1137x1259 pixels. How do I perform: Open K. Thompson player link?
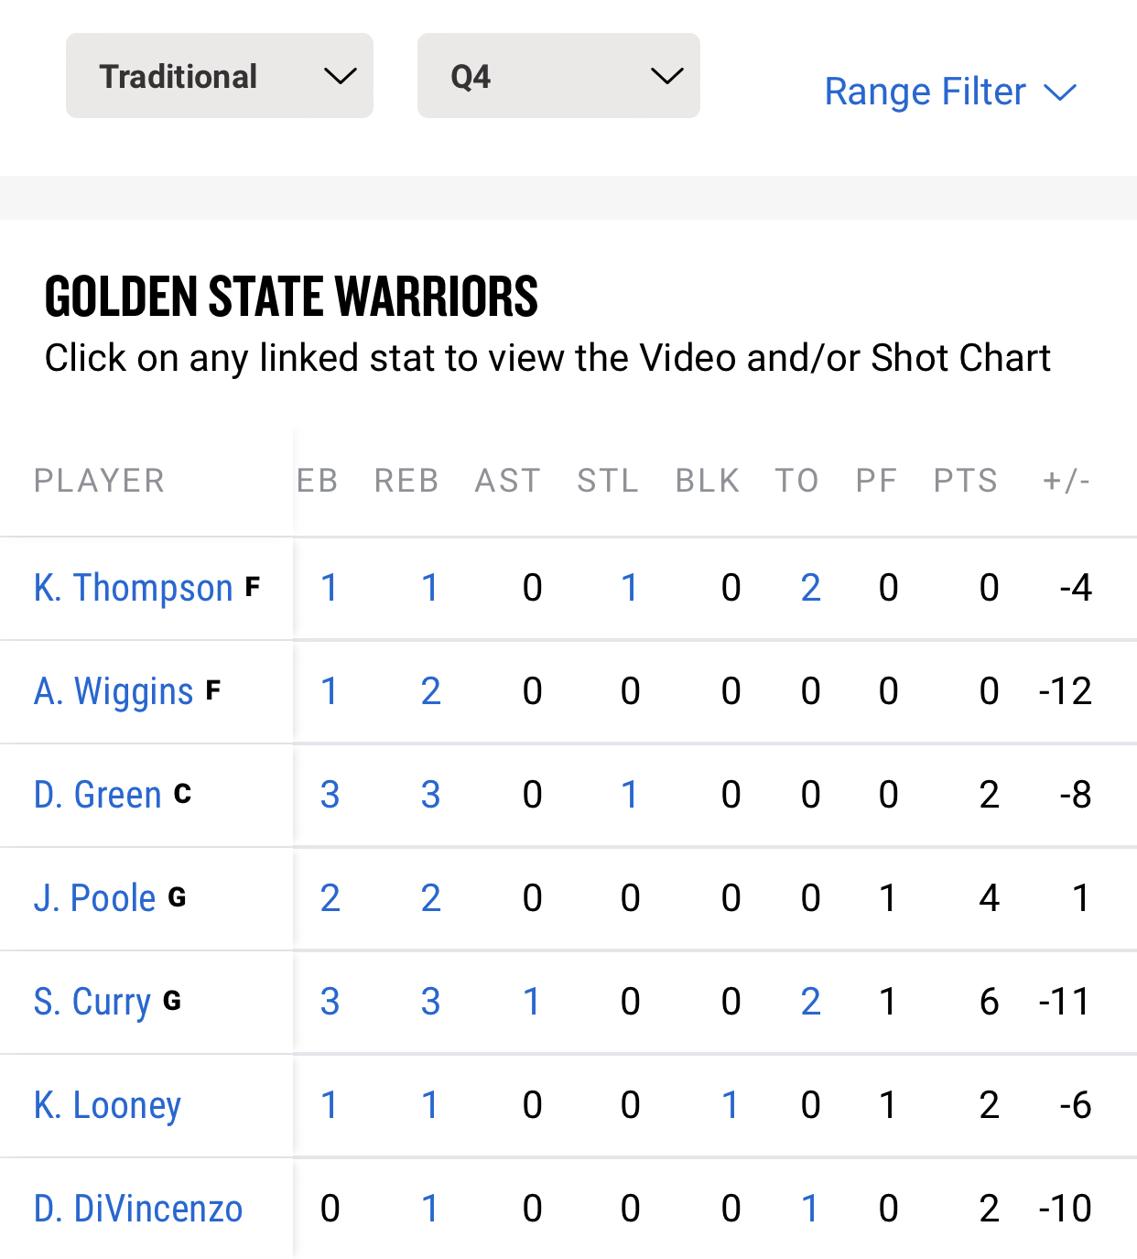point(134,588)
